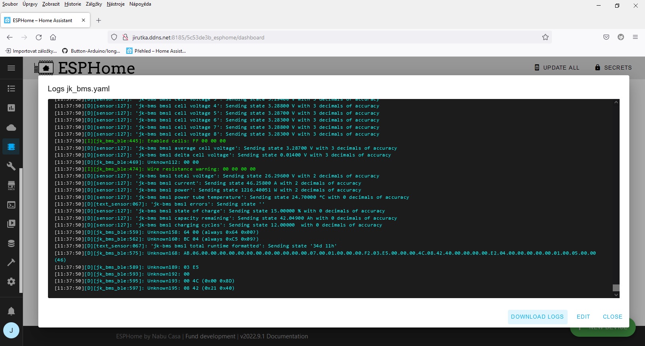
Task: Open Importovat záložky bookmark
Action: 31,51
